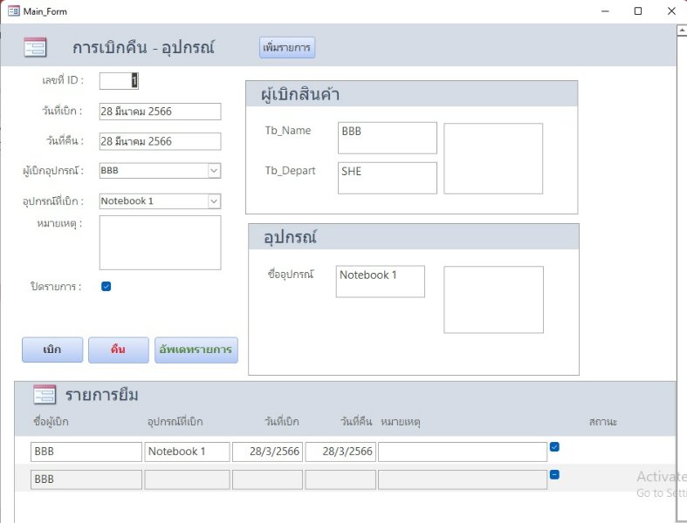Click the scrollbar up arrow at top right

pos(681,31)
